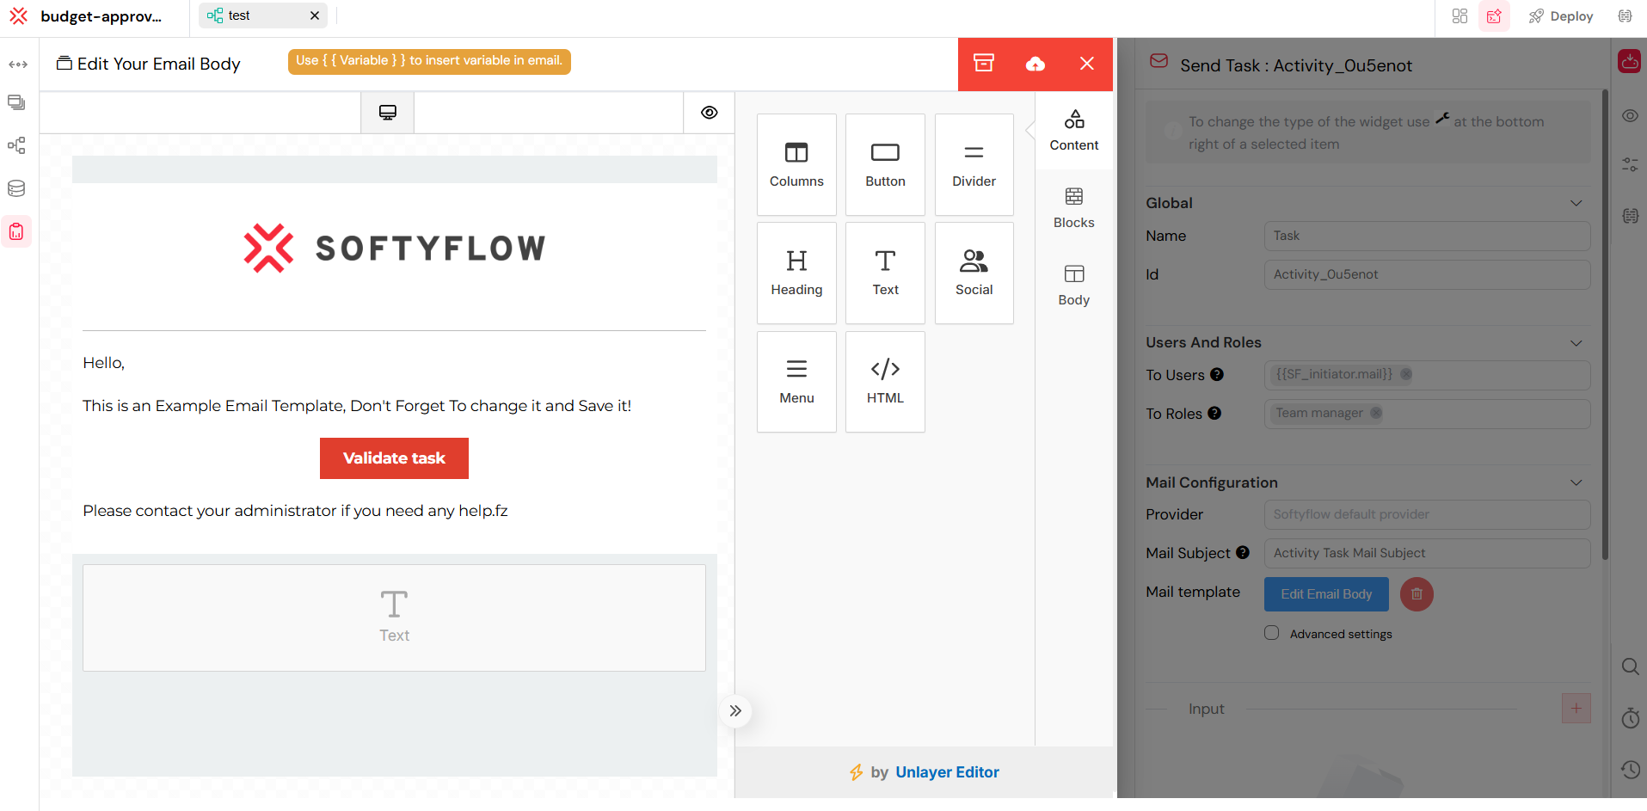Click the Id input field
This screenshot has width=1647, height=811.
tap(1427, 274)
